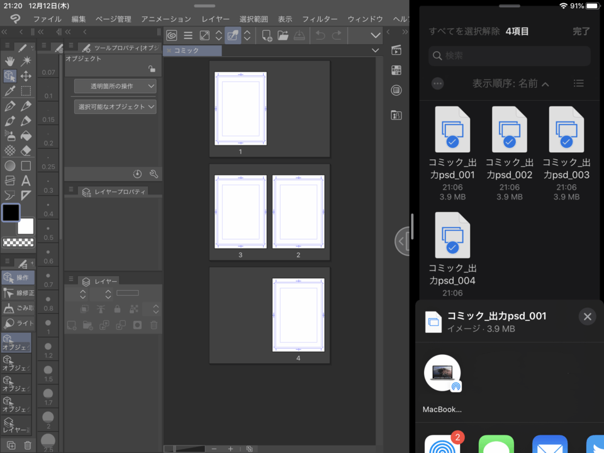
Task: Toggle the tool property lock icon
Action: [x=152, y=69]
